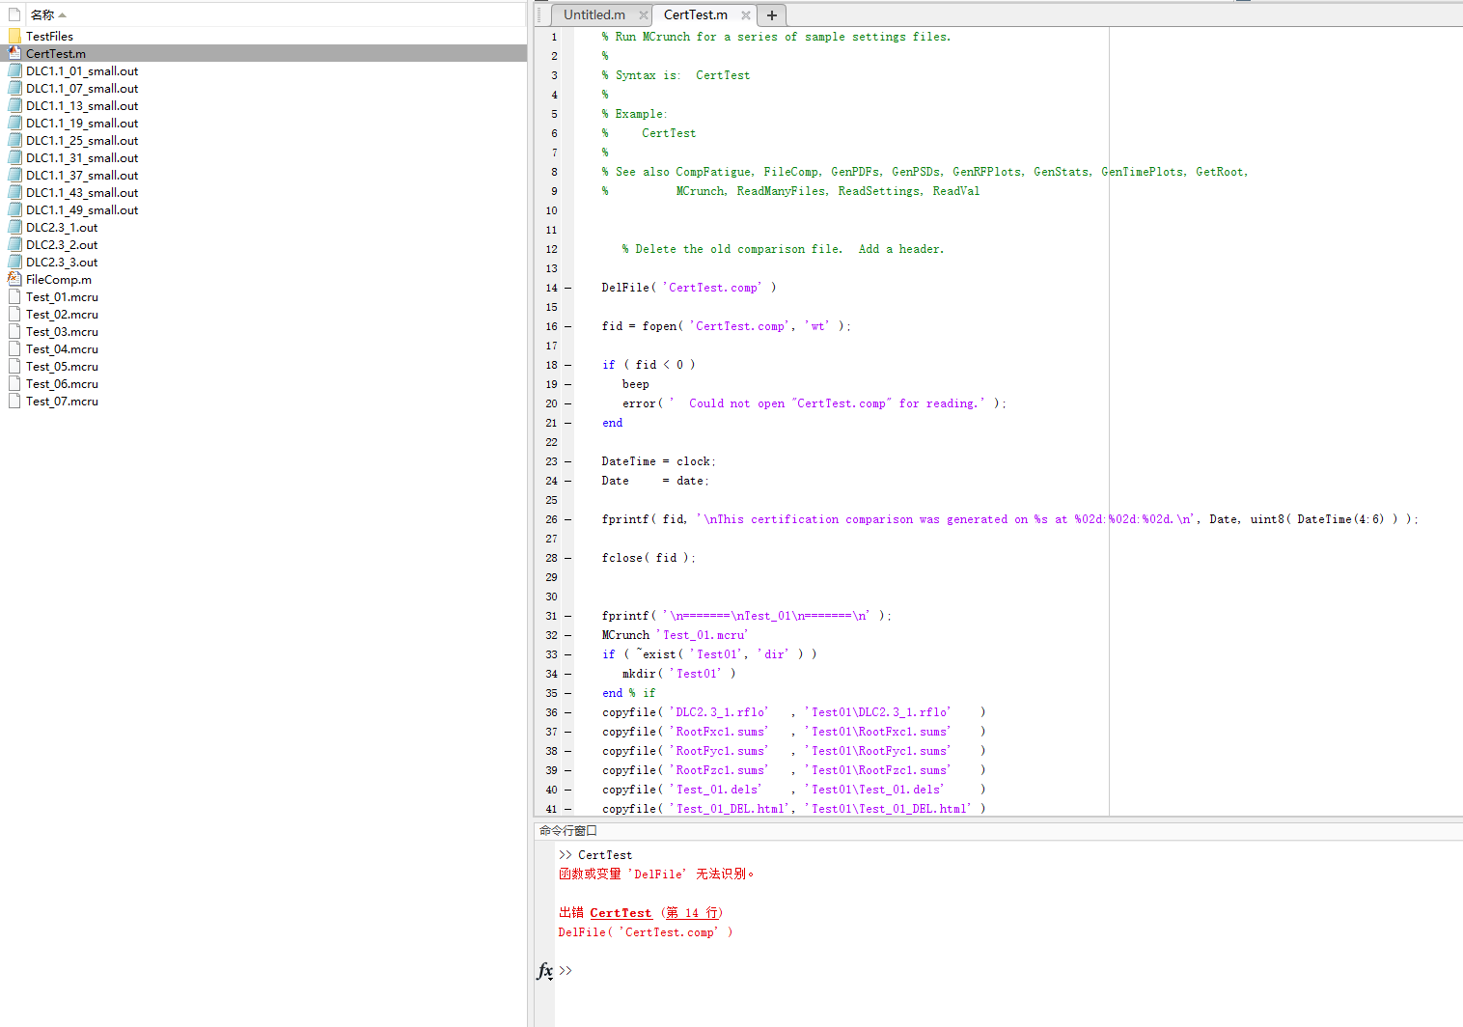Open the TestFiles folder icon
The width and height of the screenshot is (1463, 1027).
click(x=14, y=36)
